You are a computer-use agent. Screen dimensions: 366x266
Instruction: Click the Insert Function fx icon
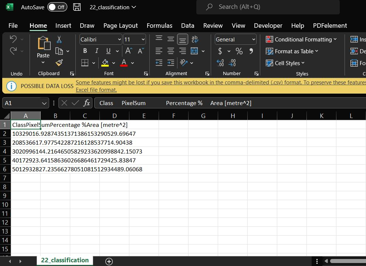[x=87, y=103]
